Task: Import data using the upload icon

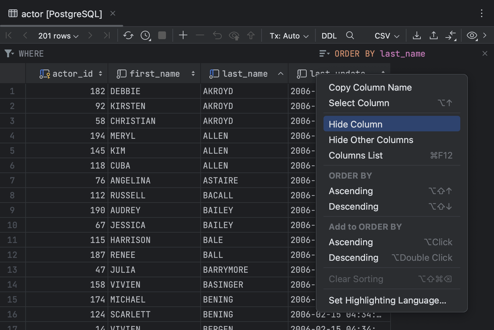Action: (433, 36)
